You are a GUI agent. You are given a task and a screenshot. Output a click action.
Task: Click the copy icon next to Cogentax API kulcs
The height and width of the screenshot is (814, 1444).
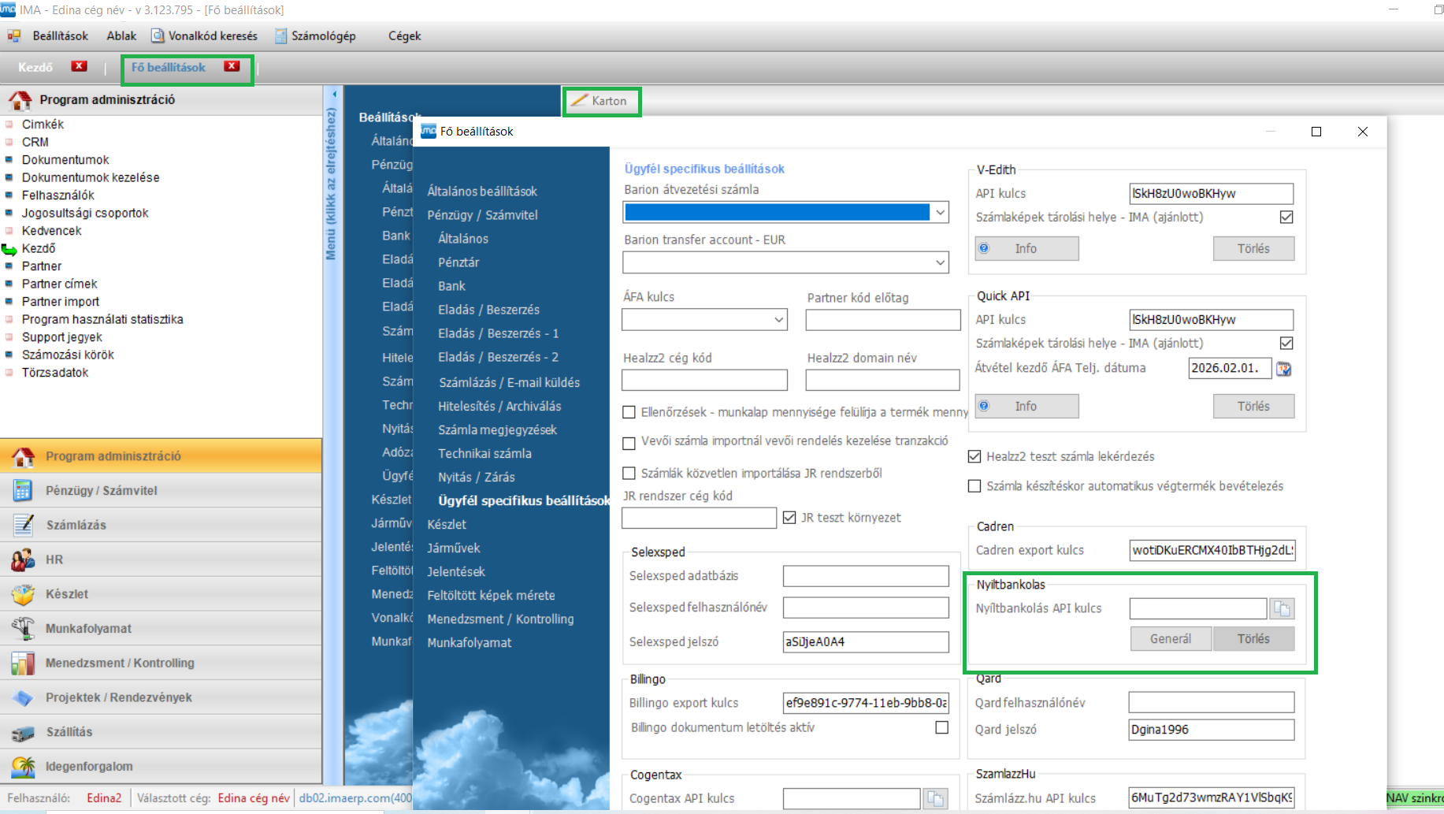(935, 798)
